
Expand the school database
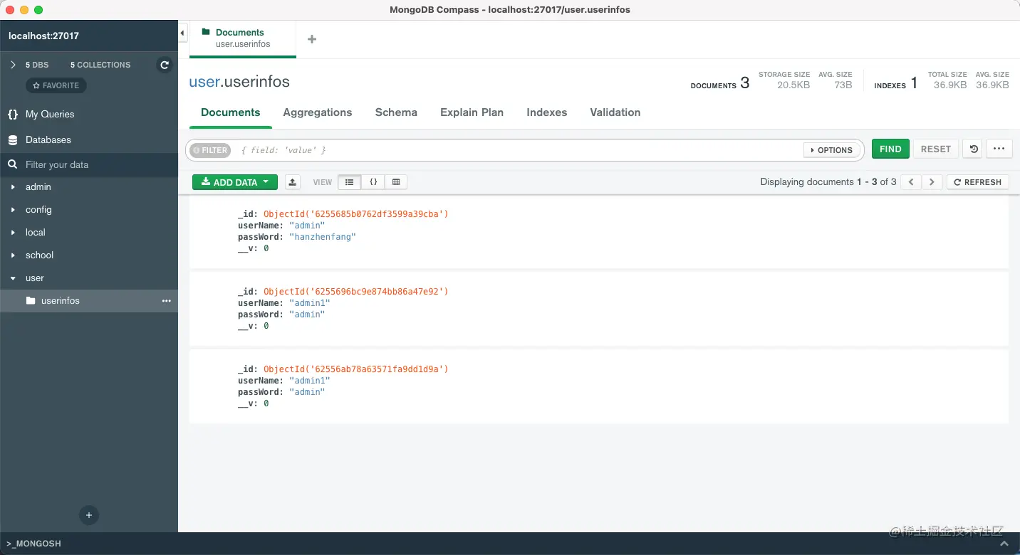pos(13,255)
